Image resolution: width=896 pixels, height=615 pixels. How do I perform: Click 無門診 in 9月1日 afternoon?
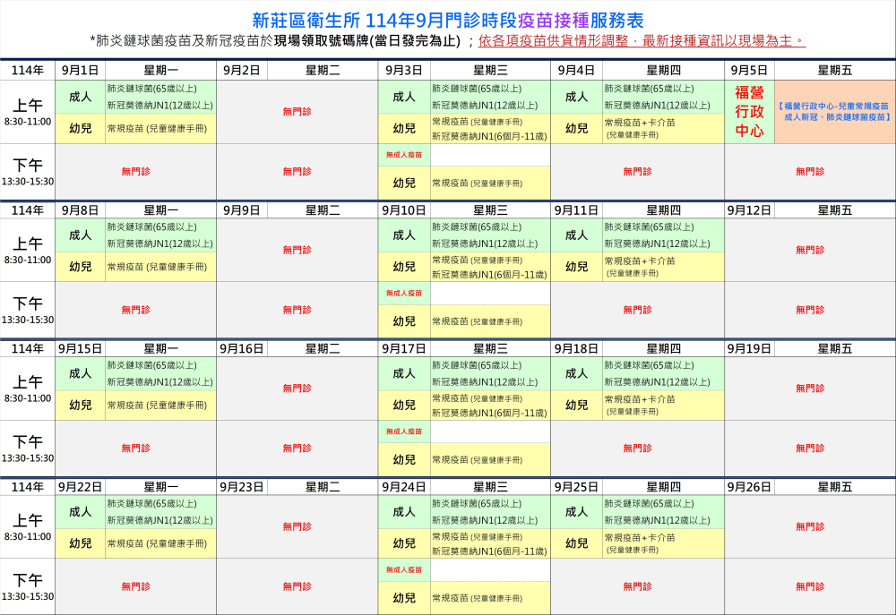click(x=135, y=171)
